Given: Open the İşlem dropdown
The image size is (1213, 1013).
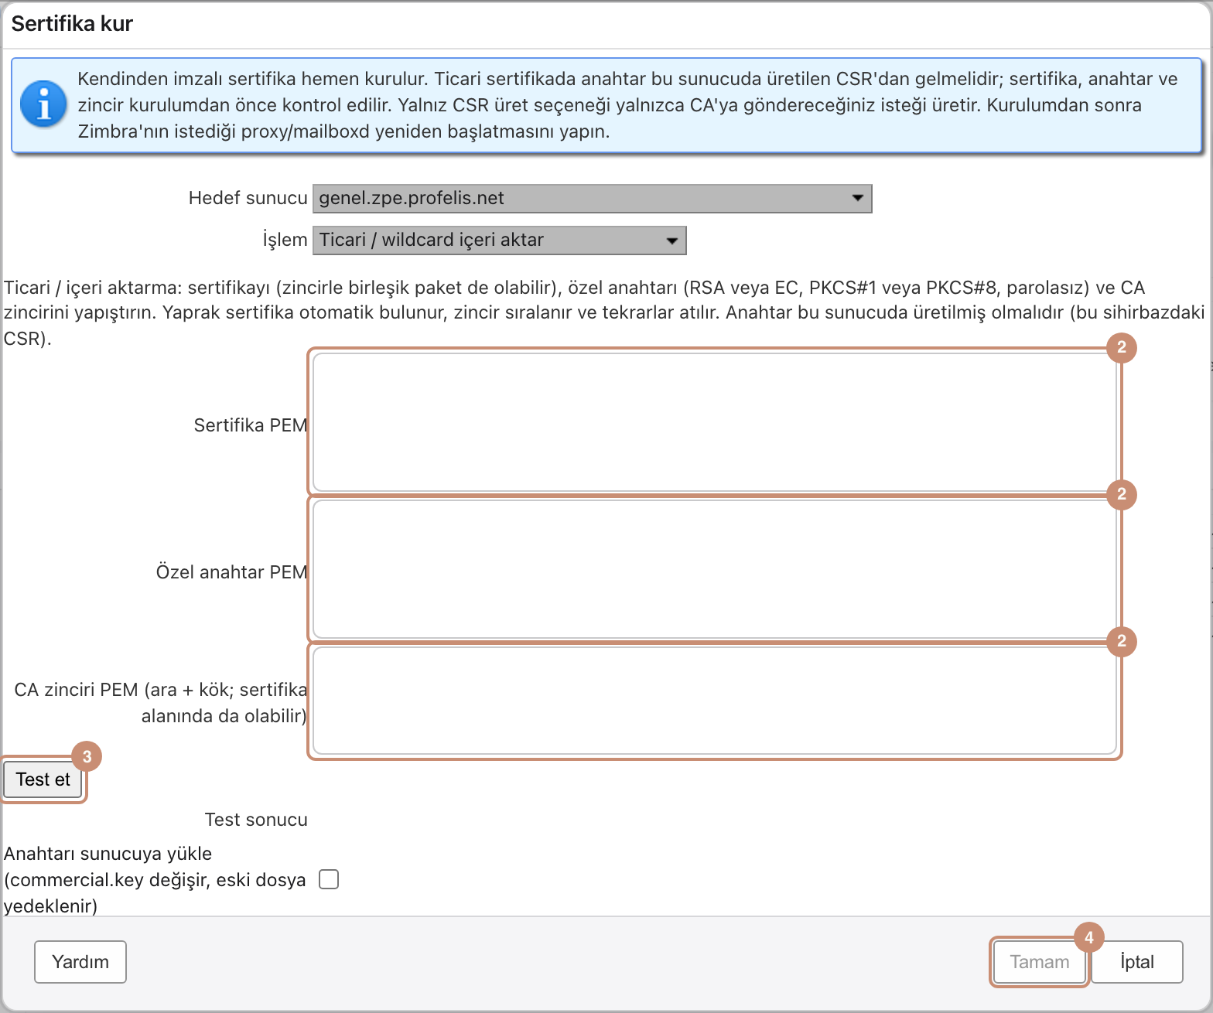Looking at the screenshot, I should coord(499,240).
